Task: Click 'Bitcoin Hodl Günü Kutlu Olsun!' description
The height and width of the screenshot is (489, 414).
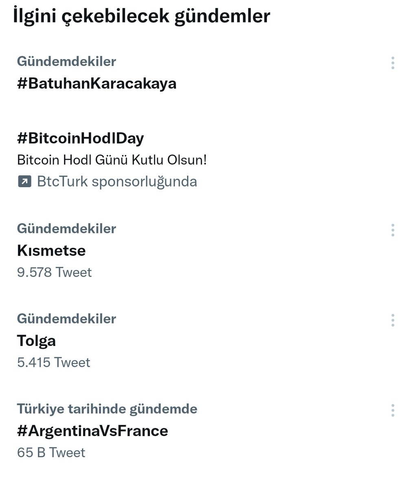Action: click(112, 160)
